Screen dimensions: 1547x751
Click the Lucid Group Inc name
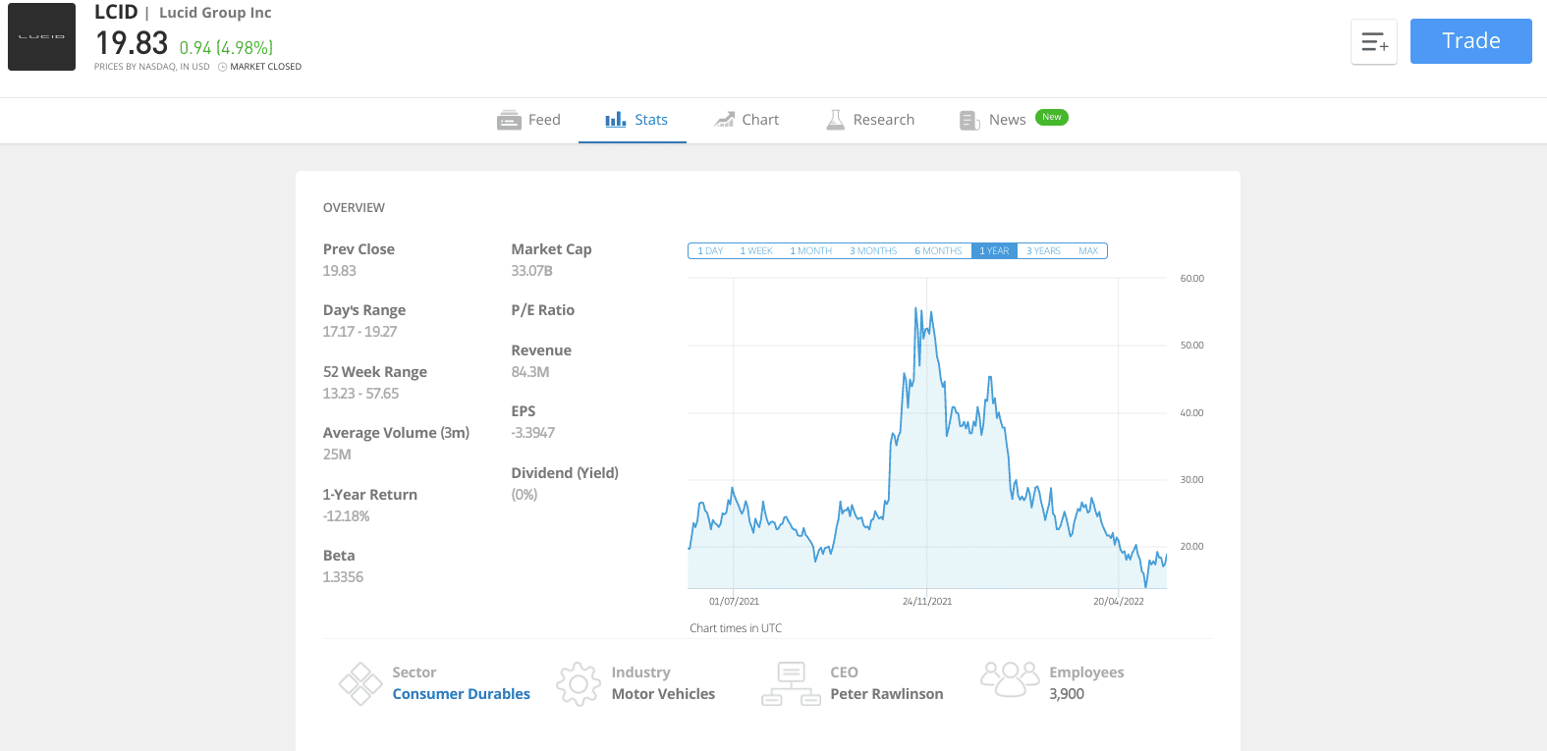pyautogui.click(x=215, y=13)
